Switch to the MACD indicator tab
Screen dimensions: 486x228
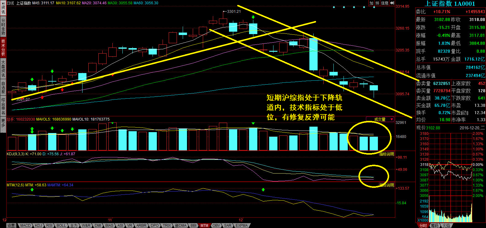point(26,226)
